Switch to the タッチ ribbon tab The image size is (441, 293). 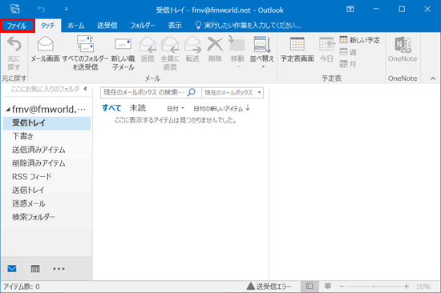tap(47, 26)
